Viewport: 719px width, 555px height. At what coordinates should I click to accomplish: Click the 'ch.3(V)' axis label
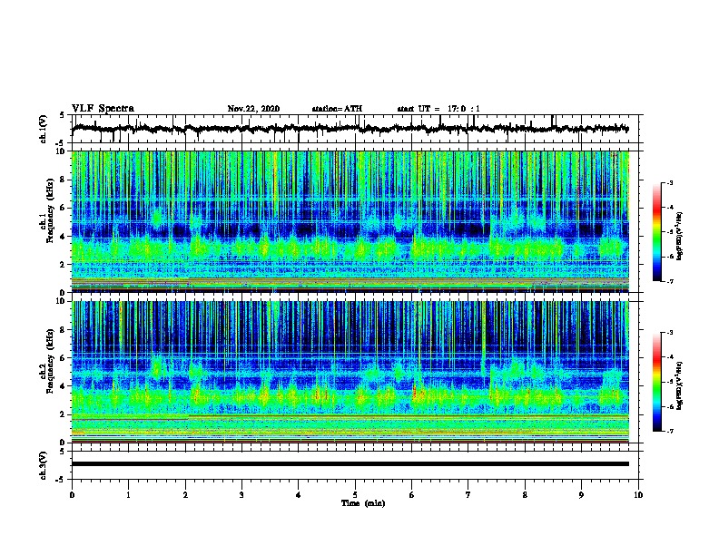click(x=44, y=465)
